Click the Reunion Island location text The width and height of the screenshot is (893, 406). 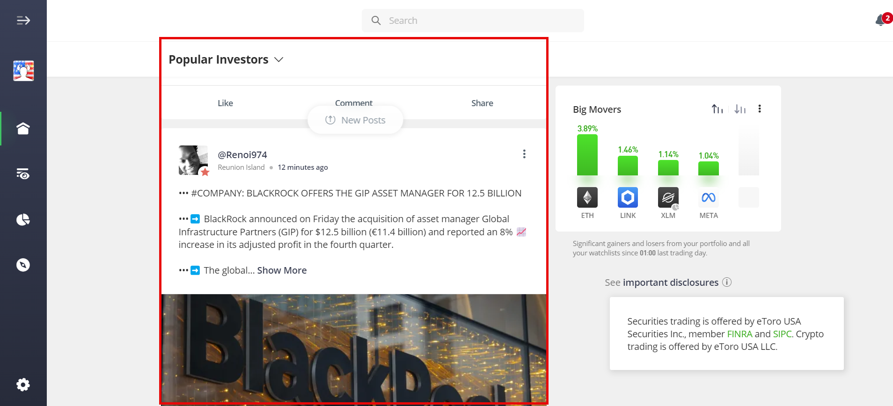(x=241, y=167)
